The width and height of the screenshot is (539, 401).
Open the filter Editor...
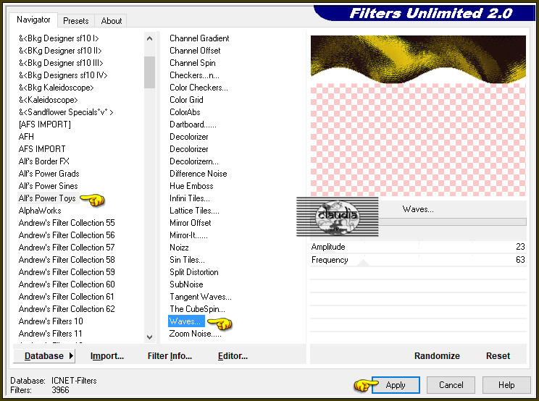[x=233, y=356]
